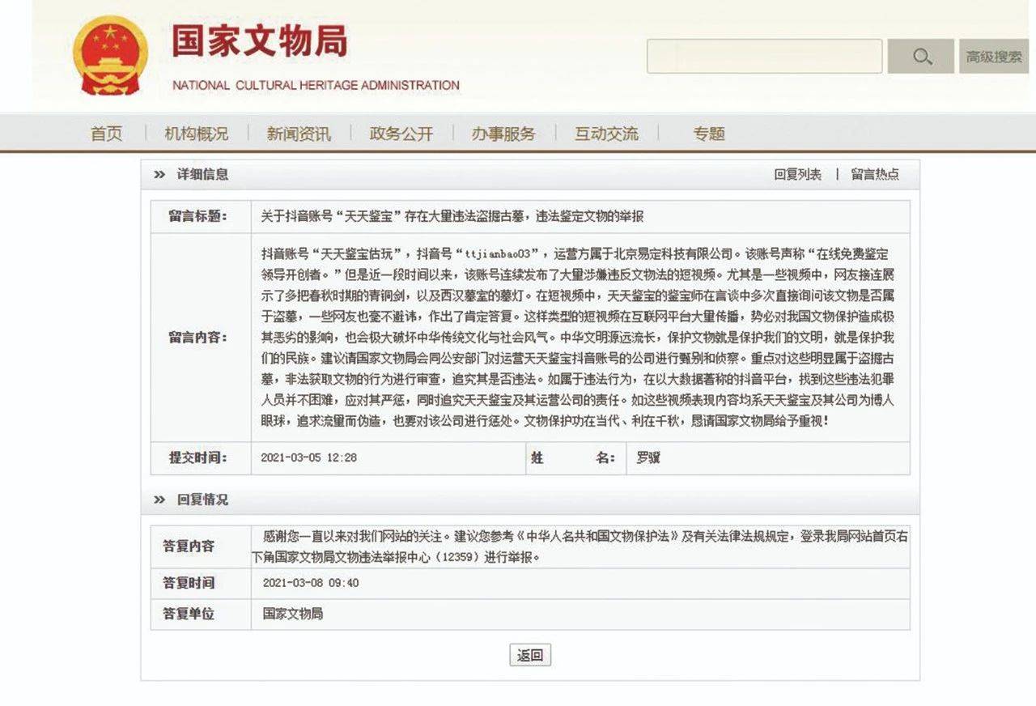Click reply time 2021-03-08 09:40
The width and height of the screenshot is (1036, 706).
(x=311, y=583)
